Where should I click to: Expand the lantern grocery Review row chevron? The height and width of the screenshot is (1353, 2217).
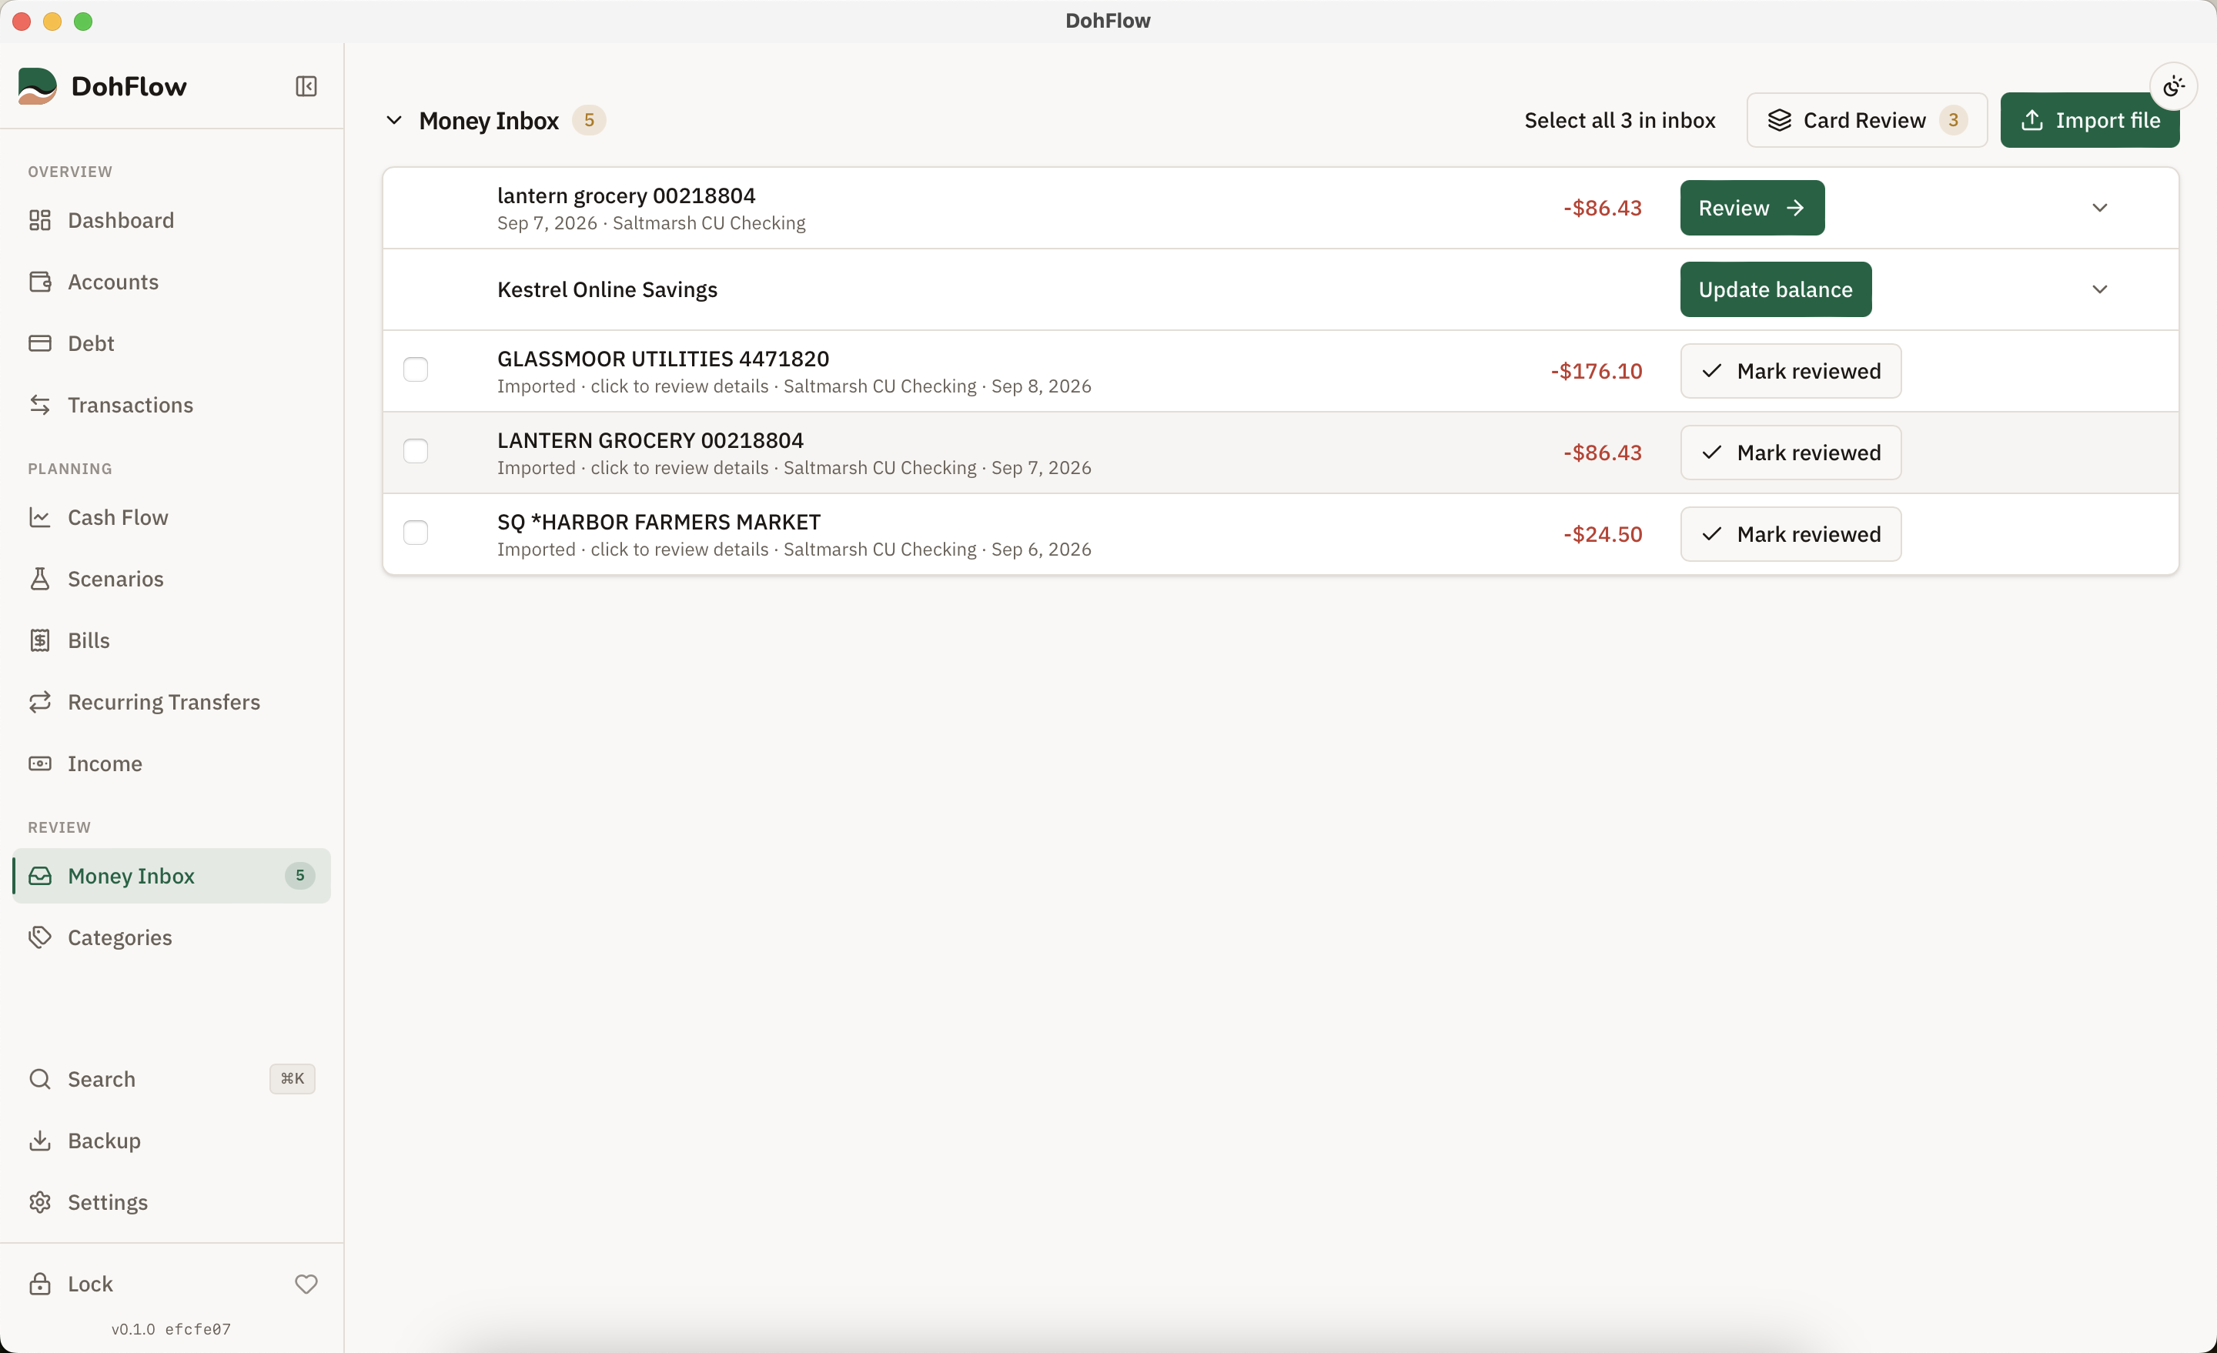2099,208
